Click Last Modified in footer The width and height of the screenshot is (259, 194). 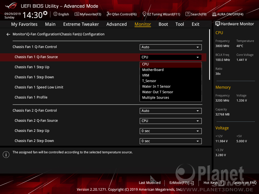click(150, 183)
